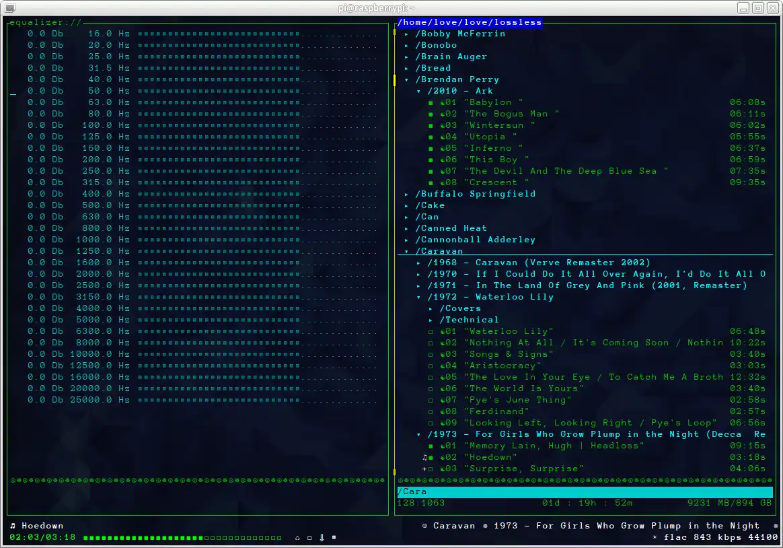Open album 1970 - If I Could Do It All Over Again
Image resolution: width=783 pixels, height=548 pixels.
tap(597, 274)
